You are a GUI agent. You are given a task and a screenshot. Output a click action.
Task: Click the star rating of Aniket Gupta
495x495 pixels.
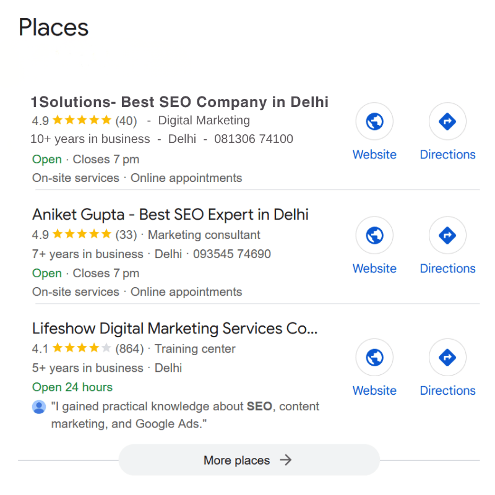(x=81, y=235)
